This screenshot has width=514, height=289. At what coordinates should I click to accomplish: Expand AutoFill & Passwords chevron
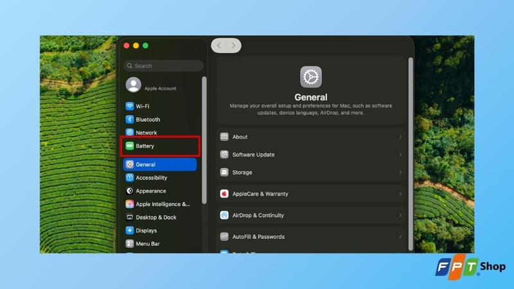point(400,236)
